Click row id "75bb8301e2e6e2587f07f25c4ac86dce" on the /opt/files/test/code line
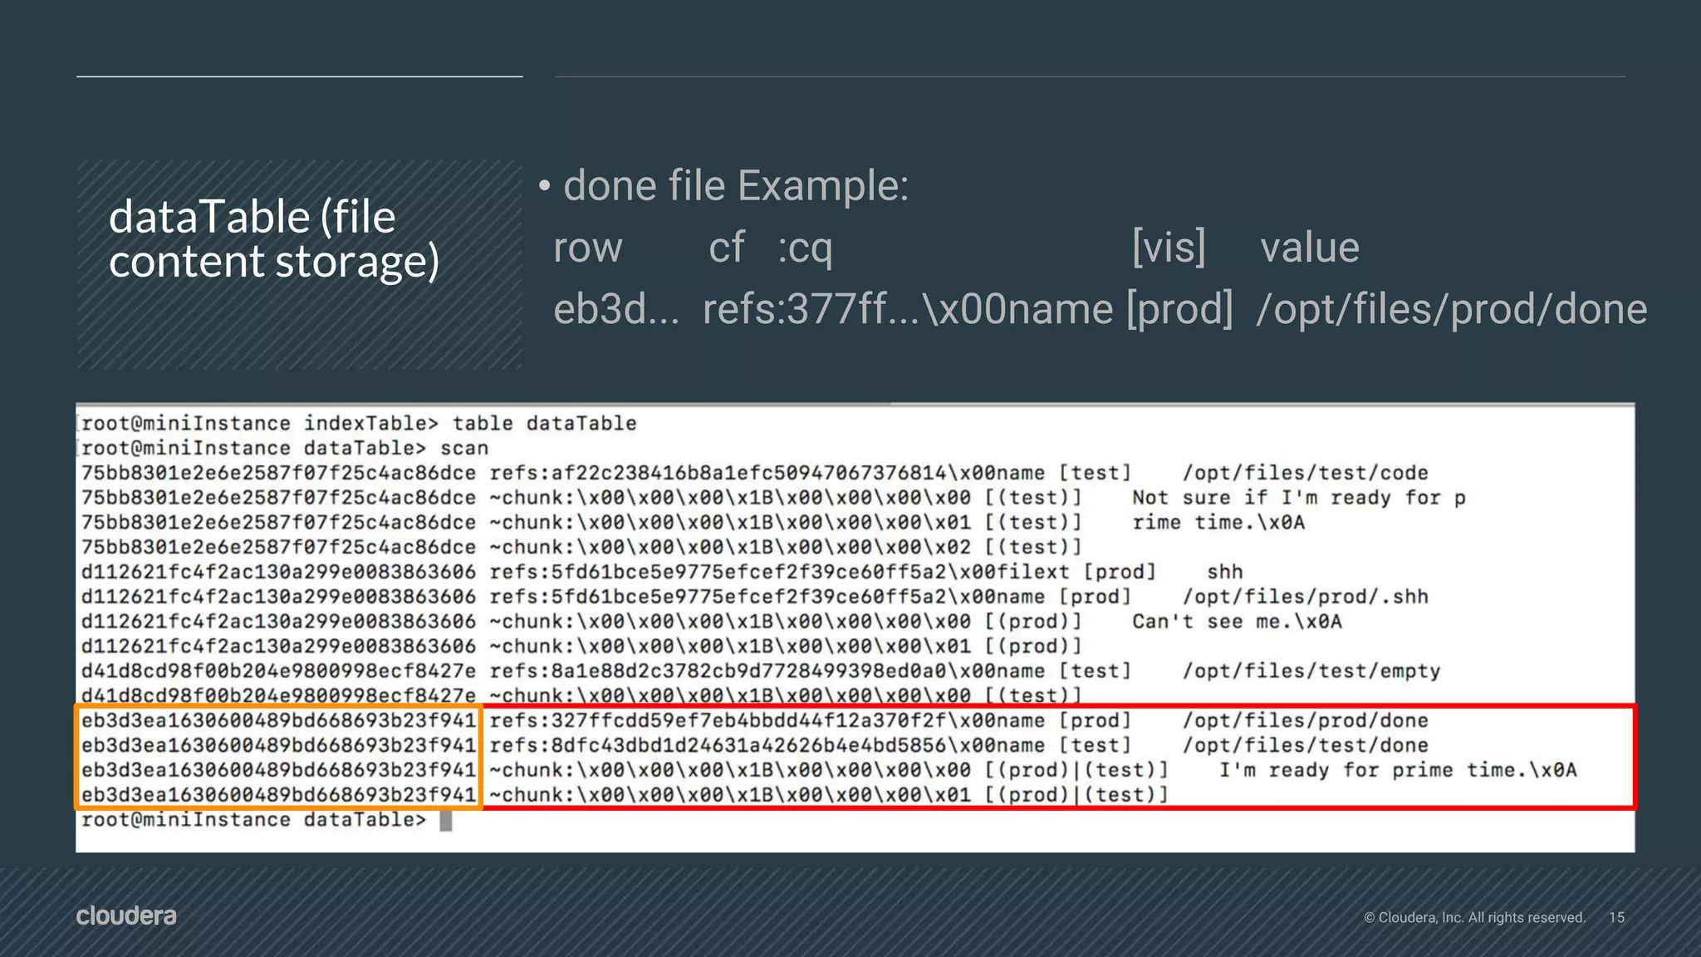Image resolution: width=1701 pixels, height=957 pixels. pos(278,474)
